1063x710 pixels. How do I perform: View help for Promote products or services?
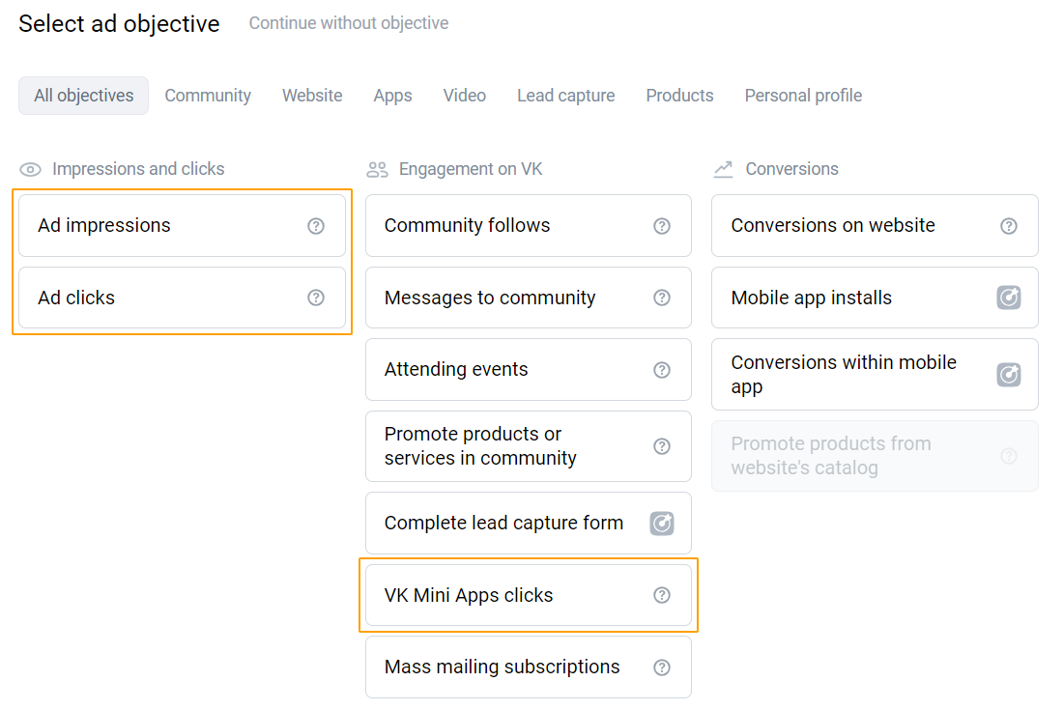point(662,446)
